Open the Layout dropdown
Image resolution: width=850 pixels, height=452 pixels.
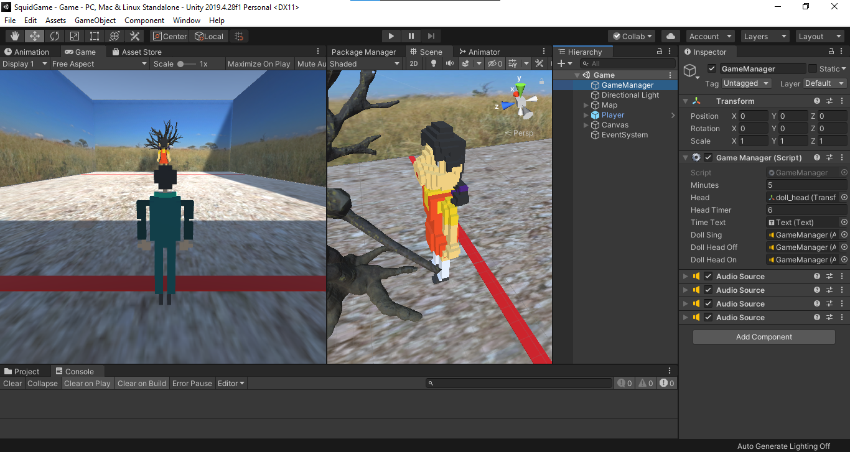click(x=820, y=36)
